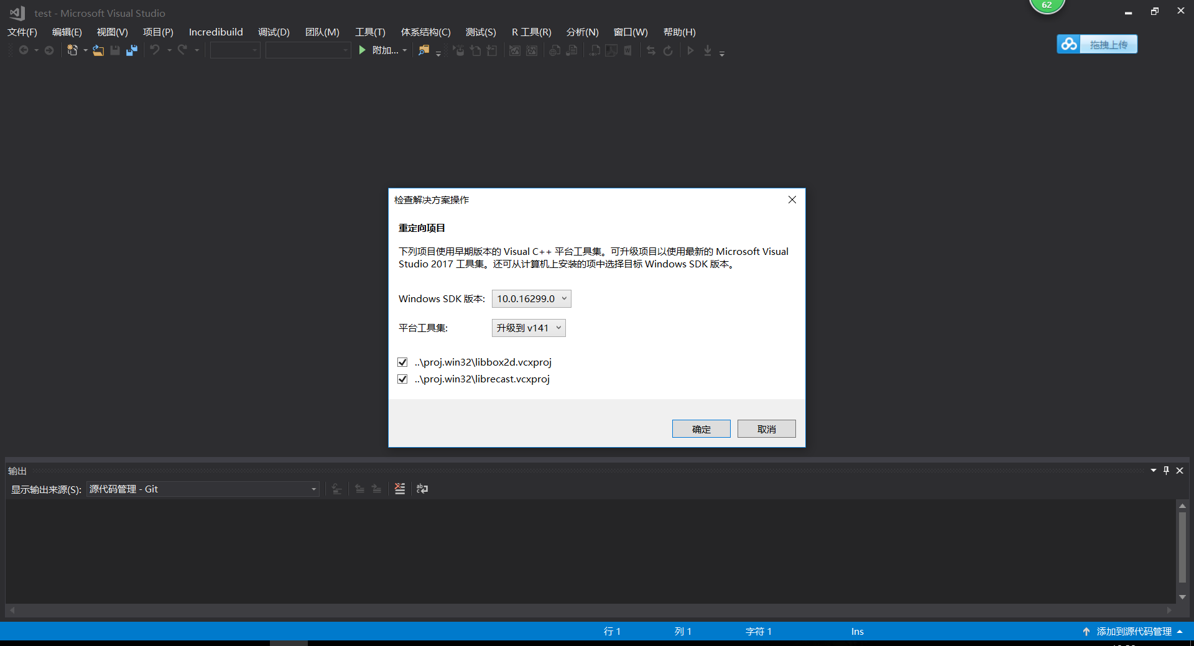Click output scrollbar up arrow
Screen dimensions: 1194x646
pyautogui.click(x=1182, y=506)
